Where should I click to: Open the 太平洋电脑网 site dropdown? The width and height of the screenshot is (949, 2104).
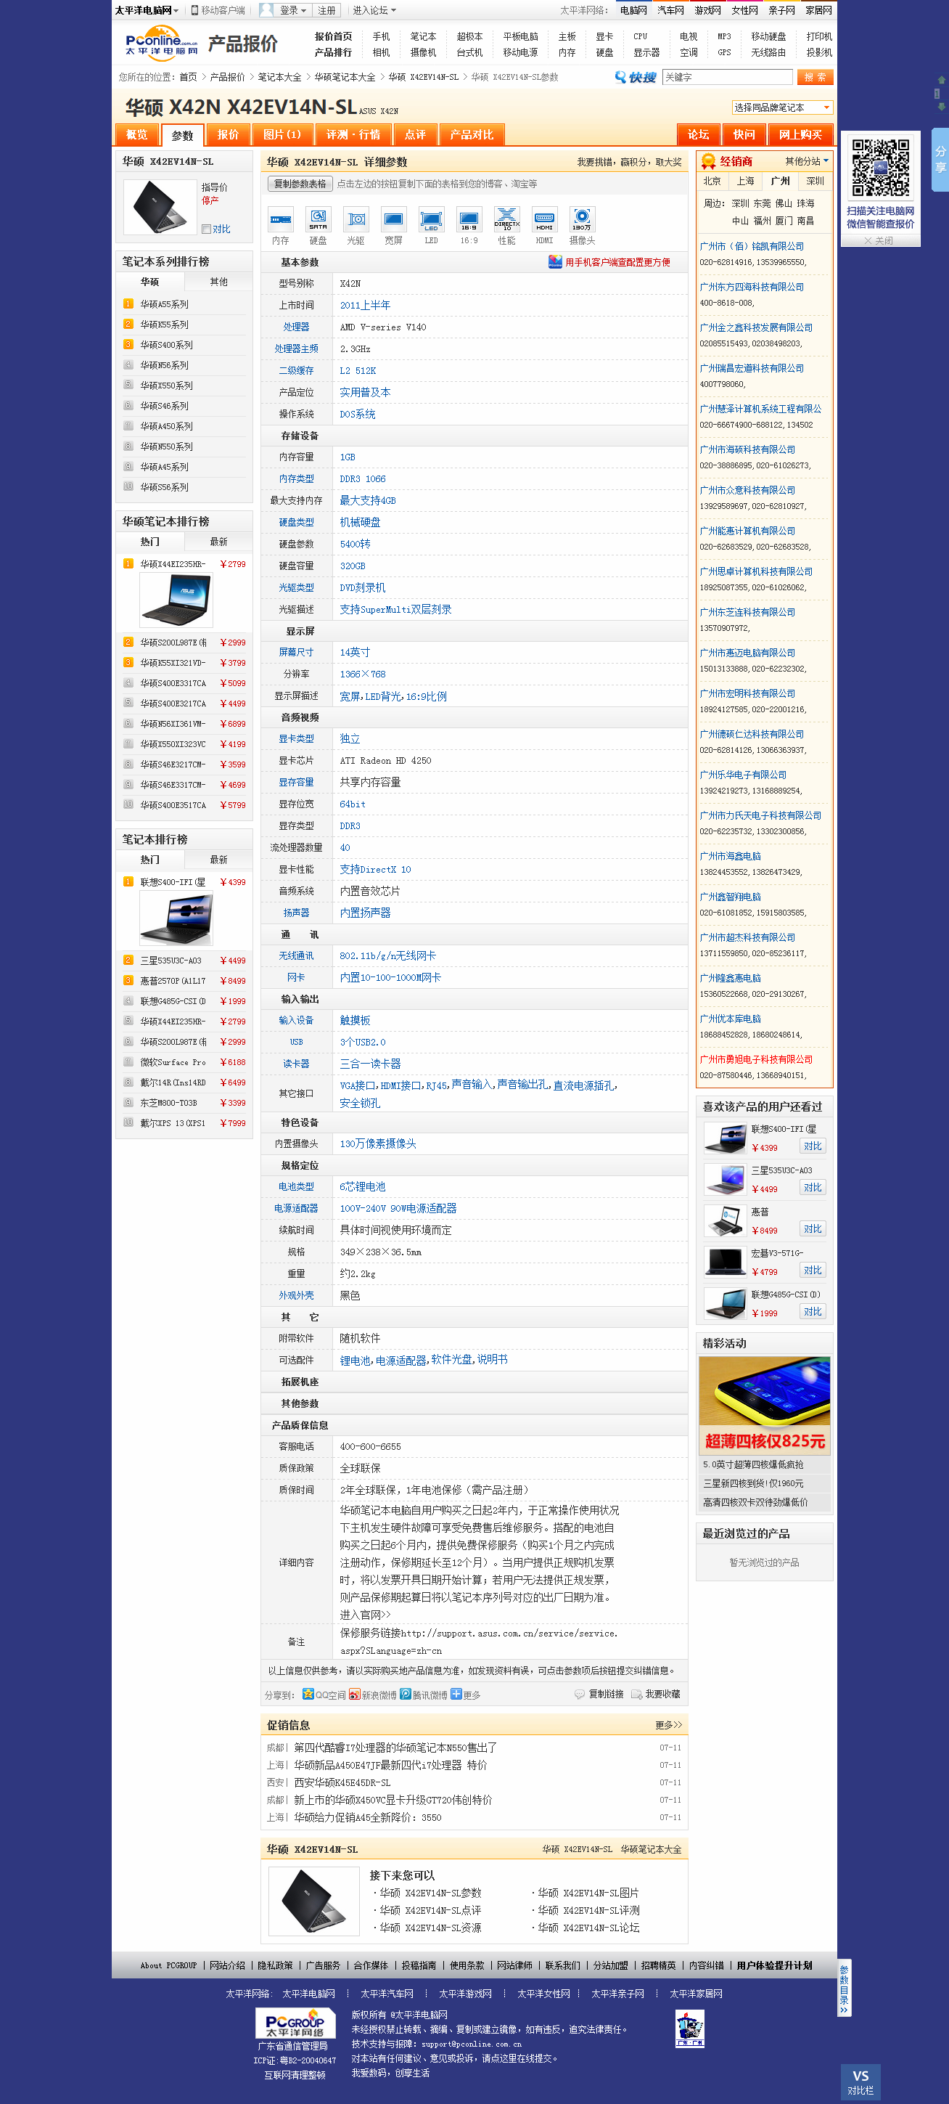pos(146,11)
